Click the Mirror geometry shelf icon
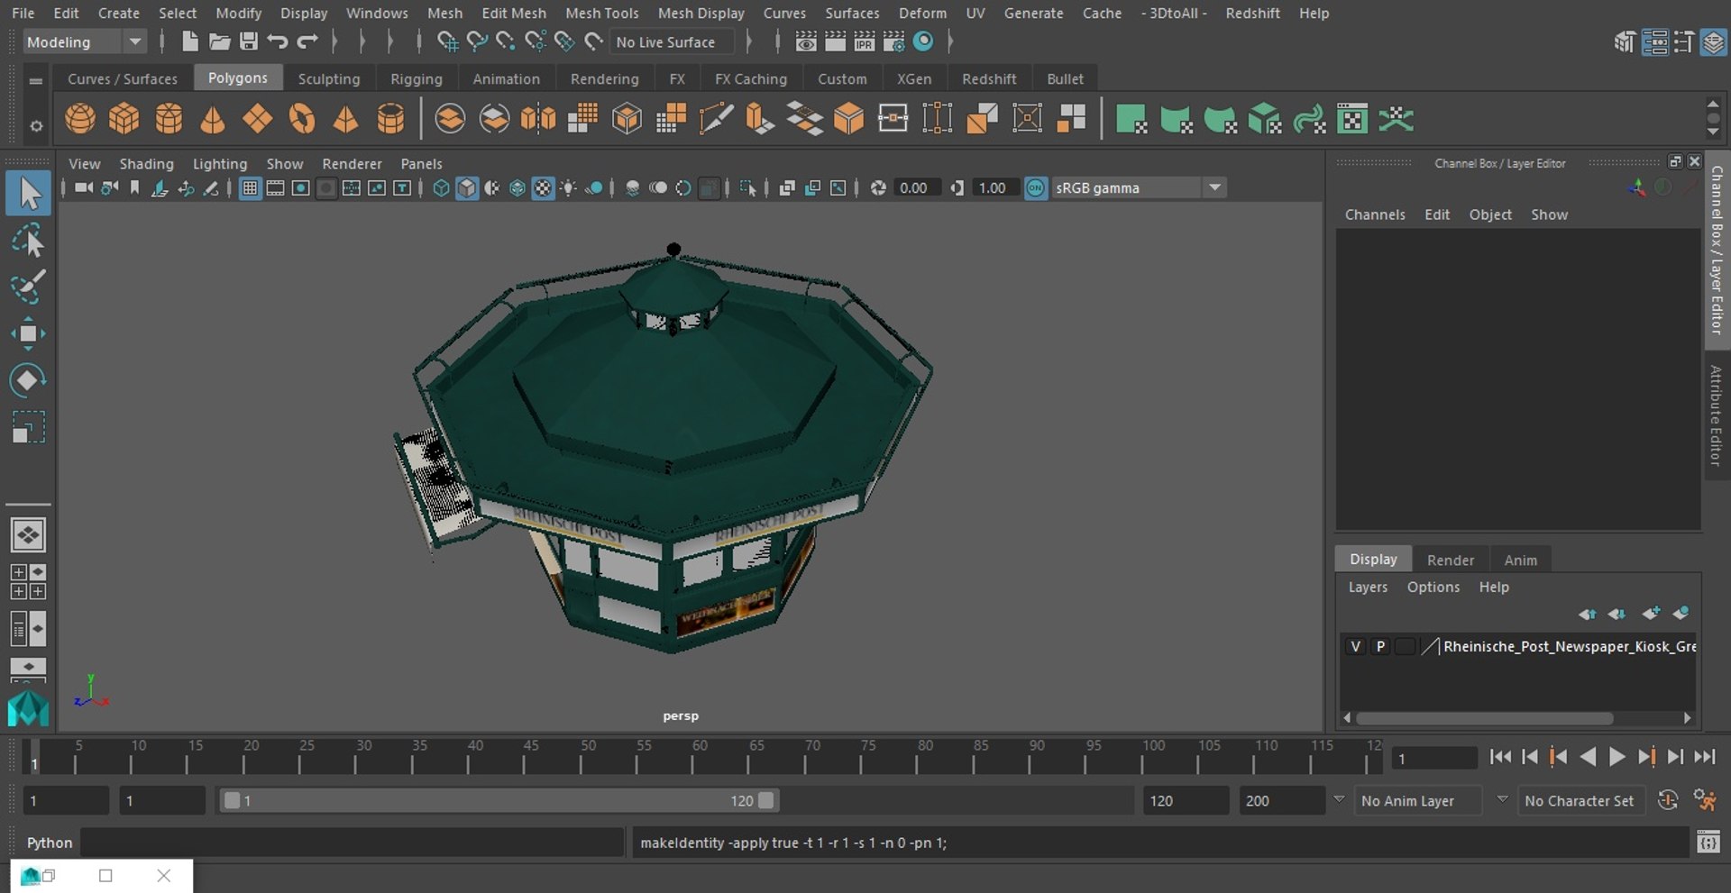1731x893 pixels. 538,119
